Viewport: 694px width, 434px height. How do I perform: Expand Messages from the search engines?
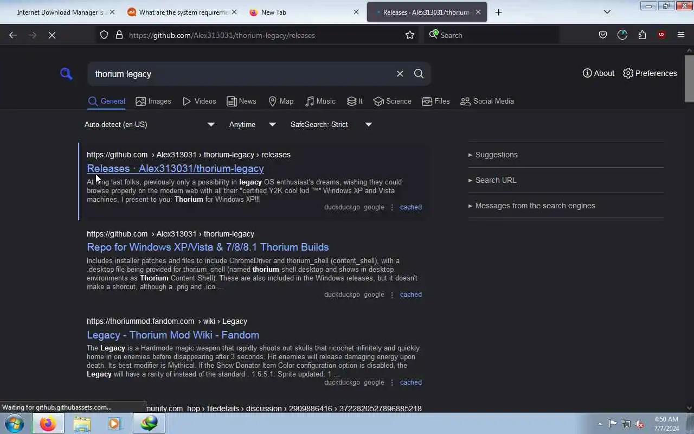[x=532, y=206]
